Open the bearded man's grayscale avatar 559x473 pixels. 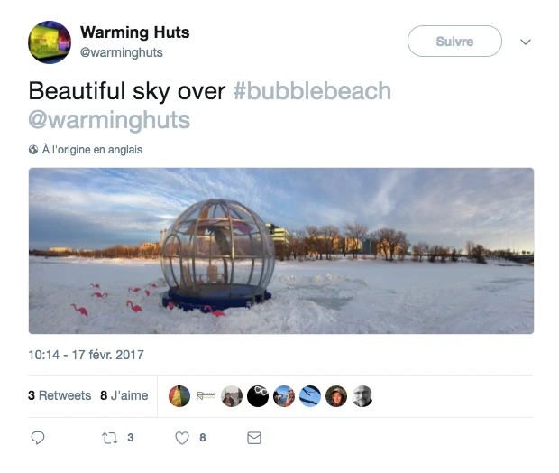[362, 396]
